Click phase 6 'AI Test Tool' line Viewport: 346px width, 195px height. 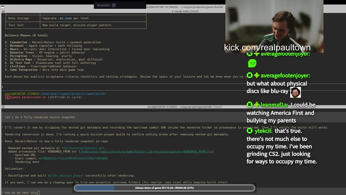click(50, 63)
